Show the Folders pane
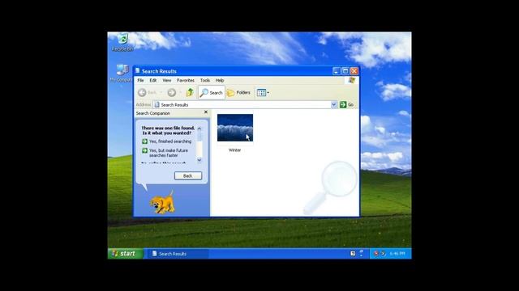 coord(238,93)
